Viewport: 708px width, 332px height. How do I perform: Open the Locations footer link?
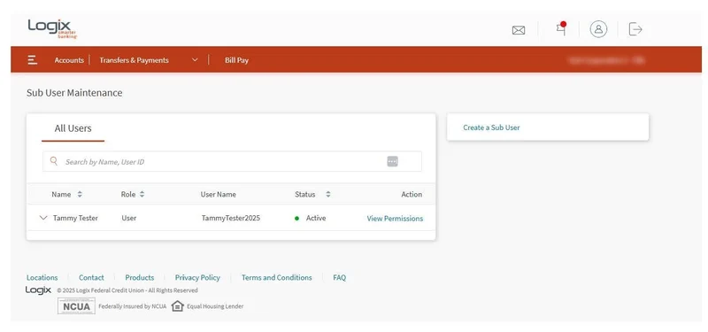pyautogui.click(x=42, y=277)
